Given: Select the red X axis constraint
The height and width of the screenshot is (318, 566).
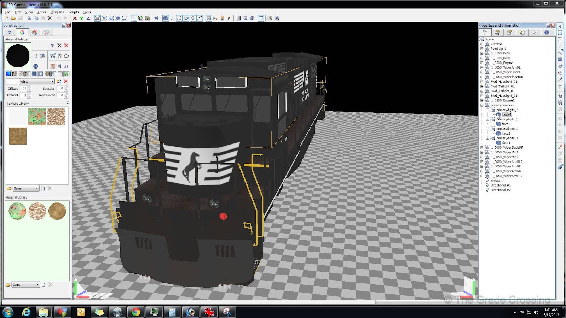Looking at the screenshot, I should [75, 18].
